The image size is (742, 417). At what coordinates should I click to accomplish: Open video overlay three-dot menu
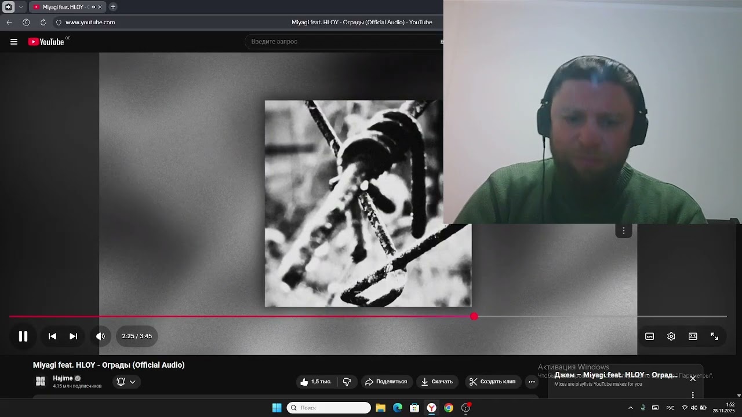tap(624, 231)
